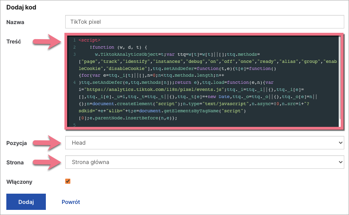Click the Nazwa label

pos(15,22)
